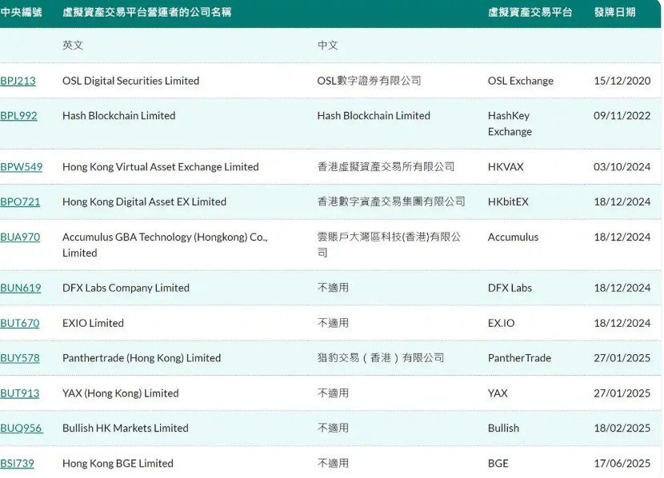664x478 pixels.
Task: Select the HashKey Exchange platform cell
Action: tap(510, 124)
